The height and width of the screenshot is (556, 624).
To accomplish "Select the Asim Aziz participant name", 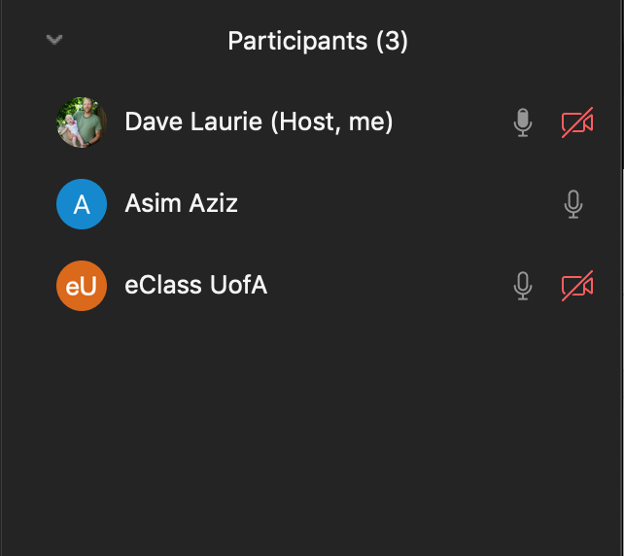I will point(181,203).
